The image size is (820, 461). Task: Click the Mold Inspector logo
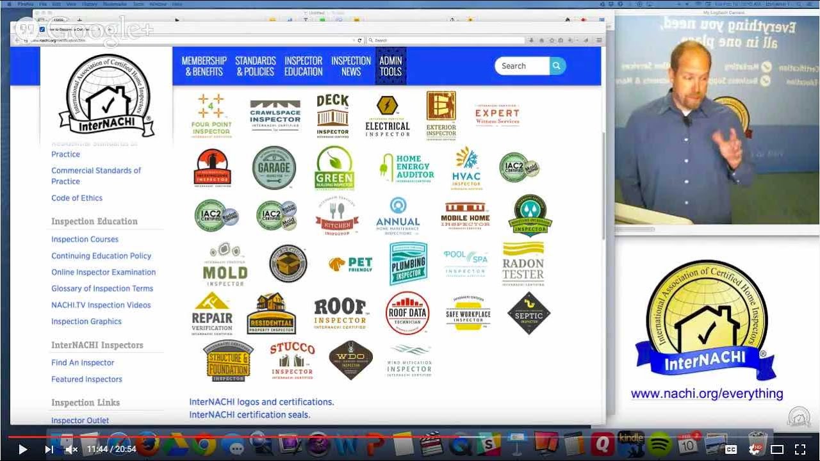tap(225, 263)
